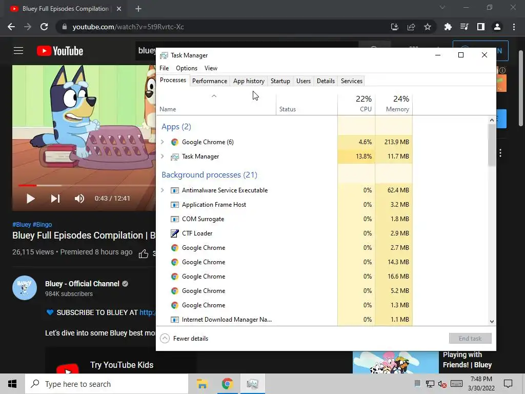Click Chrome icon in taskbar

click(x=227, y=384)
